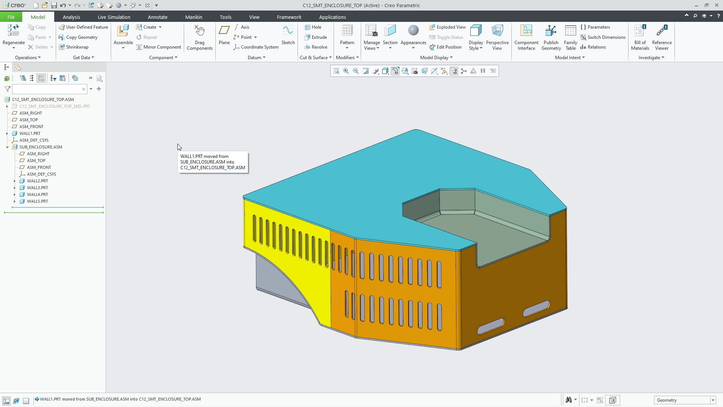Open the Display Style dropdown
Viewport: 723px width, 407px height.
pos(476,45)
